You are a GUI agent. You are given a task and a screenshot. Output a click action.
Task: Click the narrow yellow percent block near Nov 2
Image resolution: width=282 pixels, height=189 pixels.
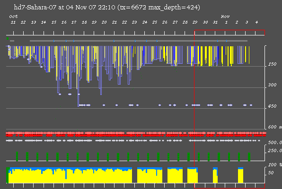(241, 176)
